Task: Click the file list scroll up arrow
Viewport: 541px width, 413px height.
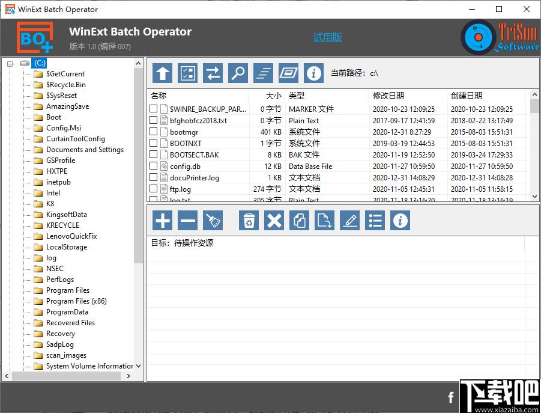Action: 535,94
